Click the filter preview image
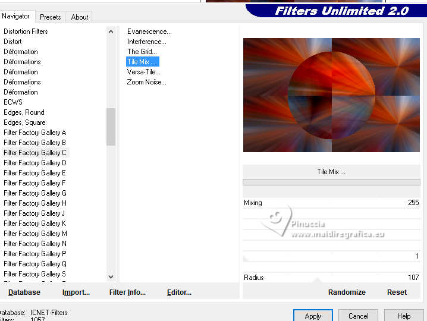Screen dimensions: 427x321 (331, 95)
